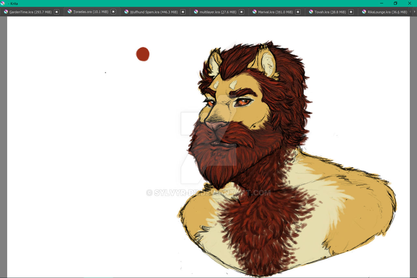
Task: Go to the Tovah.kra tab
Action: (330, 12)
